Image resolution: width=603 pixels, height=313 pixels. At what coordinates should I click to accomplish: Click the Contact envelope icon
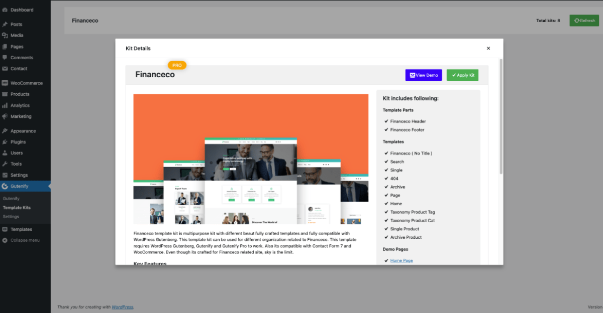(x=5, y=69)
